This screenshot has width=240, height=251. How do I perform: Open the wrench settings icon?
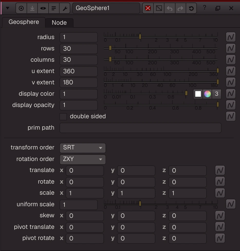(x=64, y=8)
